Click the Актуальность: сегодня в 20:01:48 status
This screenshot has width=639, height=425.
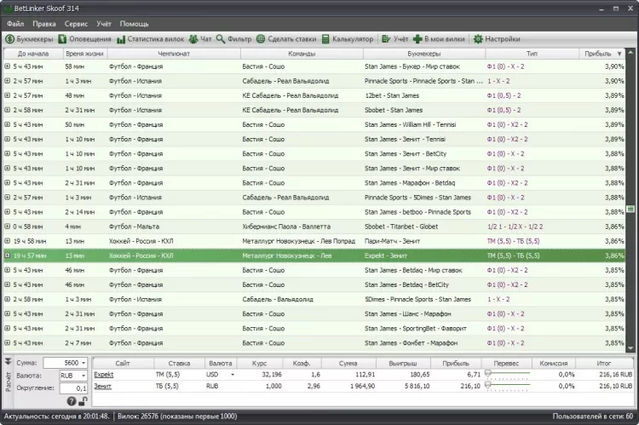[x=57, y=416]
